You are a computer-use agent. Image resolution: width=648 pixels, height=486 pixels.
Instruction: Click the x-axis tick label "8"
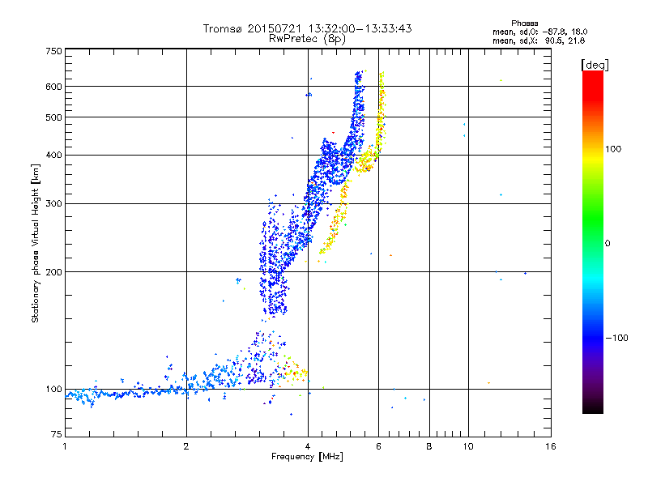click(x=429, y=446)
